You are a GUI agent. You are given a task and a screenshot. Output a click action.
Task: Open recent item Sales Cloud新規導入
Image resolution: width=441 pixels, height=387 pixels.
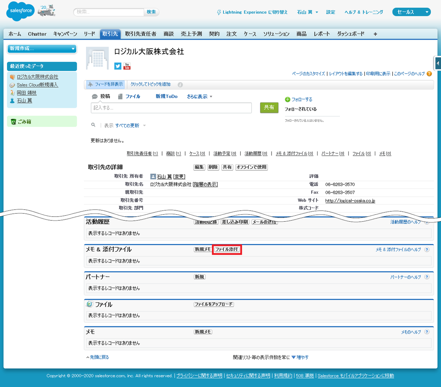[x=37, y=85]
